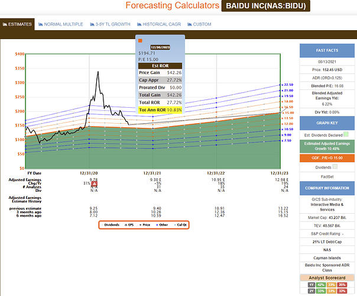The image size is (357, 296).
Task: Click the Blended P/E: 16.08 fact
Action: pyautogui.click(x=327, y=86)
